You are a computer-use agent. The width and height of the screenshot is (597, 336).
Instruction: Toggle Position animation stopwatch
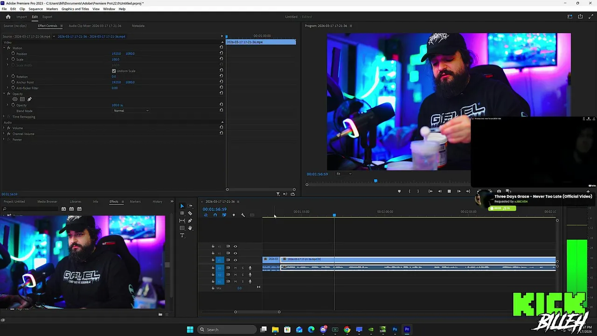13,54
